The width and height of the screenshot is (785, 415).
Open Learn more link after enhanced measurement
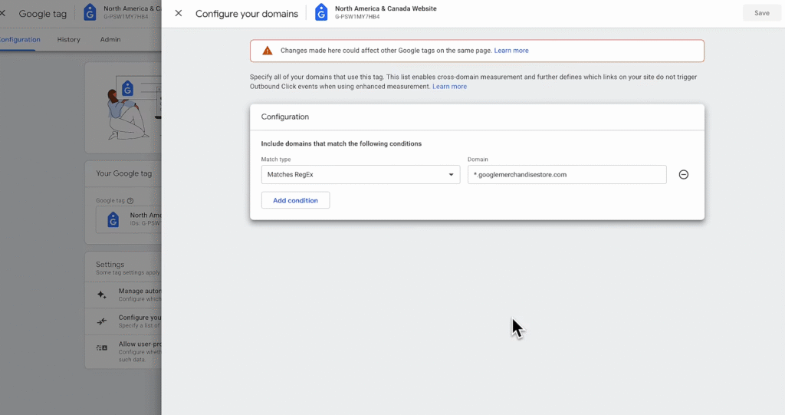coord(449,87)
